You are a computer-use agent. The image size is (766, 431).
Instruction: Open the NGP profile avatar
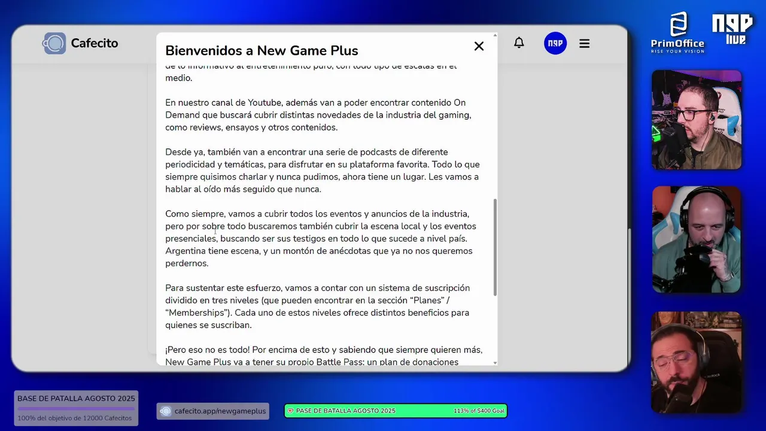tap(555, 43)
